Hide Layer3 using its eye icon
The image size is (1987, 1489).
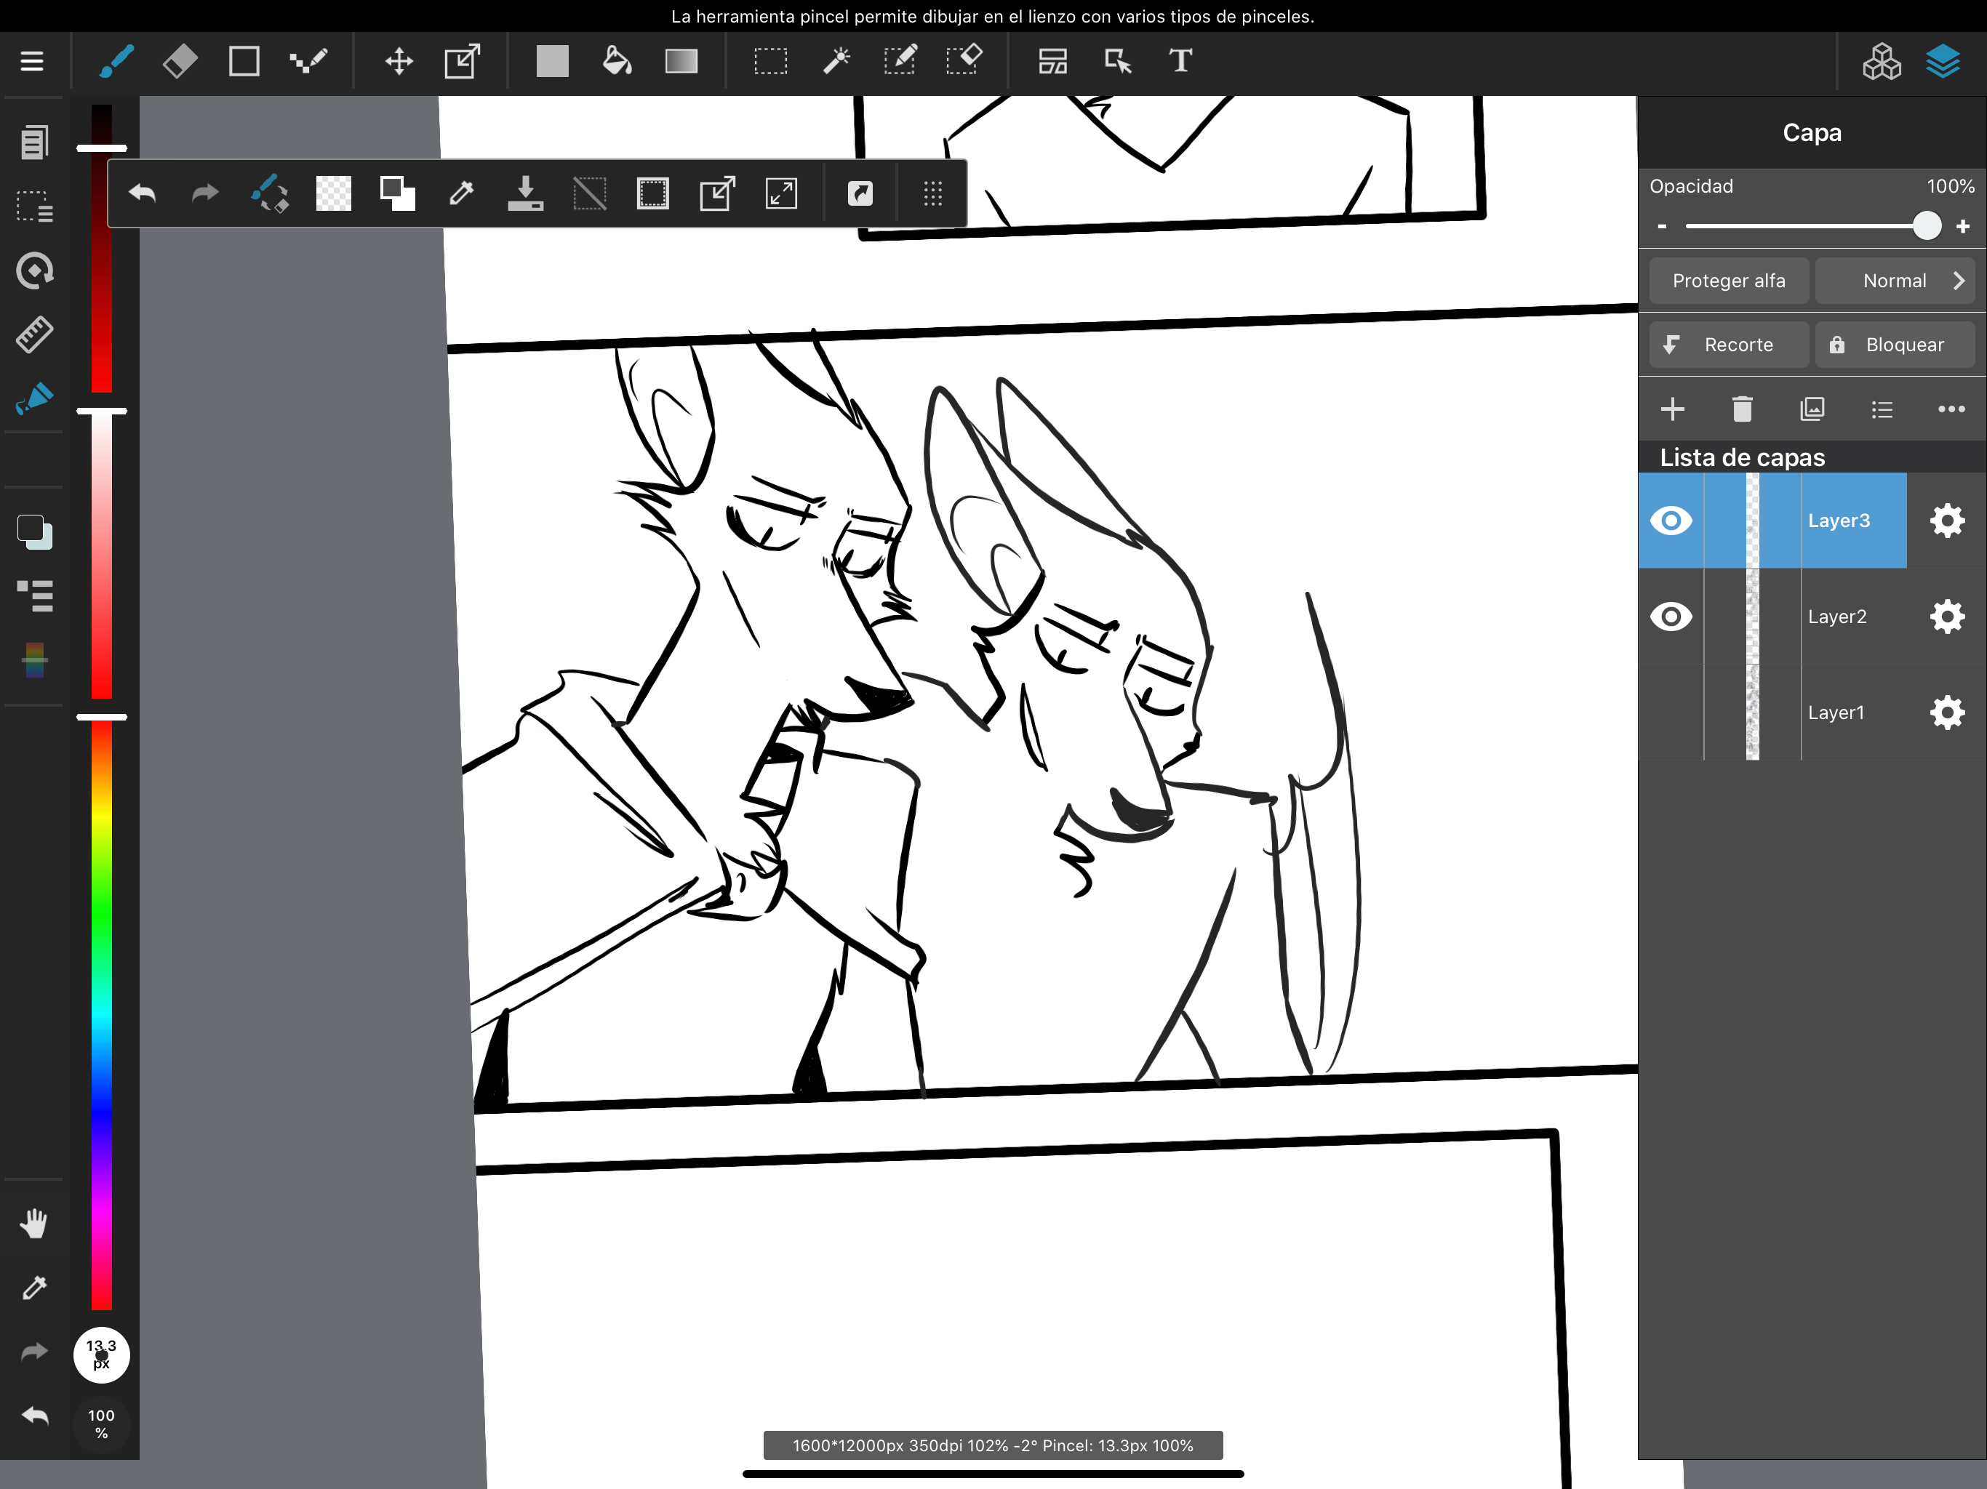[1671, 521]
